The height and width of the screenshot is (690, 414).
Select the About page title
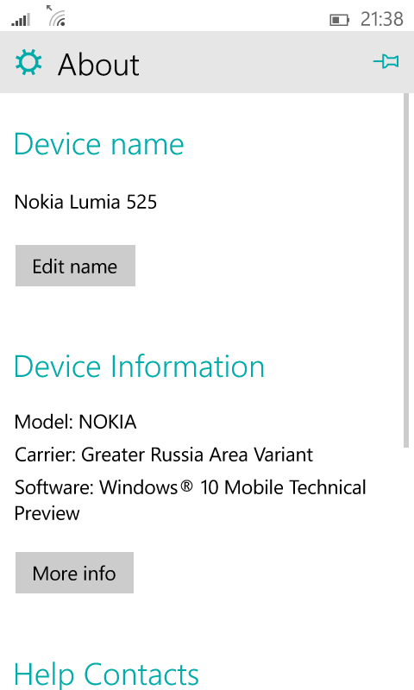point(98,65)
